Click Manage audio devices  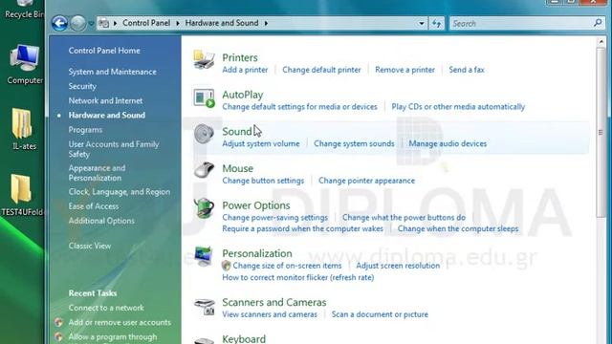[x=448, y=143]
